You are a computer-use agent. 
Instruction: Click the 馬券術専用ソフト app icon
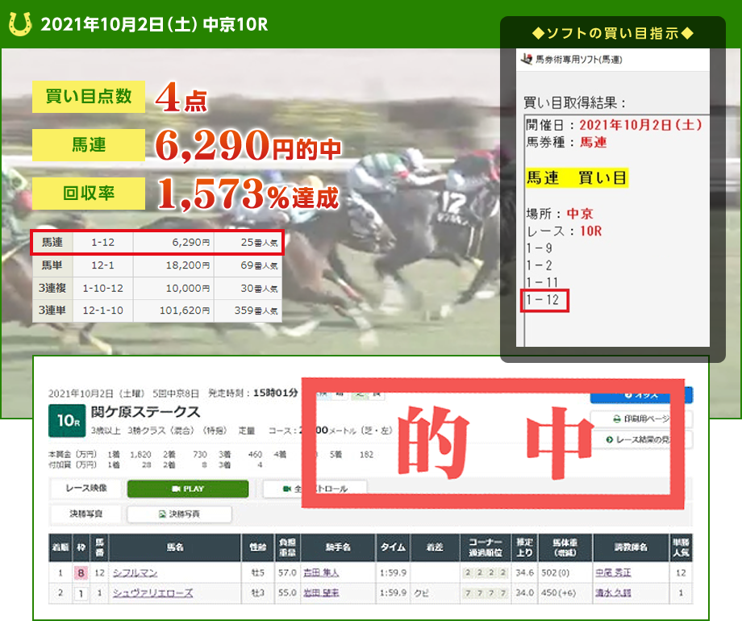(527, 59)
